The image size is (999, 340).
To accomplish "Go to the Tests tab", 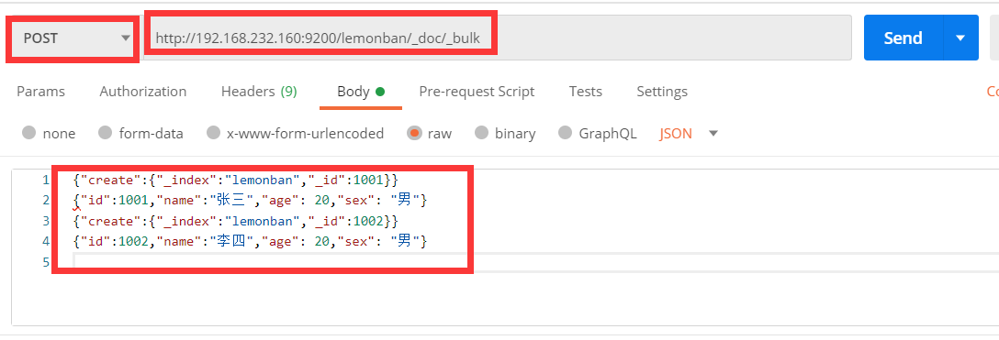I will (x=586, y=92).
